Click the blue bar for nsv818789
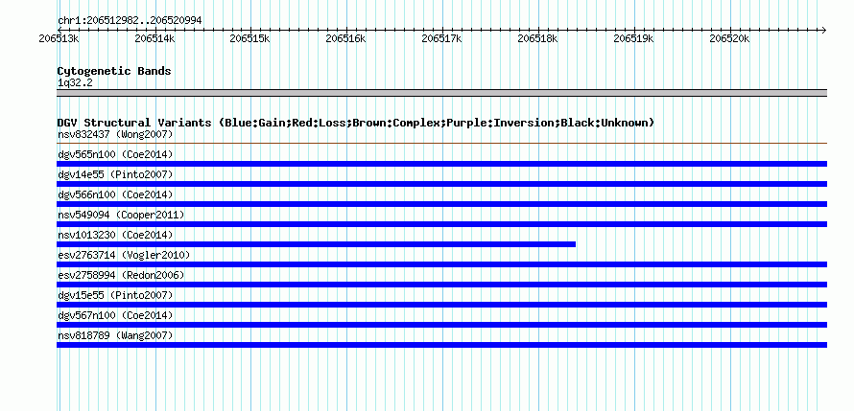Viewport: 854px width, 411px height. [x=441, y=345]
